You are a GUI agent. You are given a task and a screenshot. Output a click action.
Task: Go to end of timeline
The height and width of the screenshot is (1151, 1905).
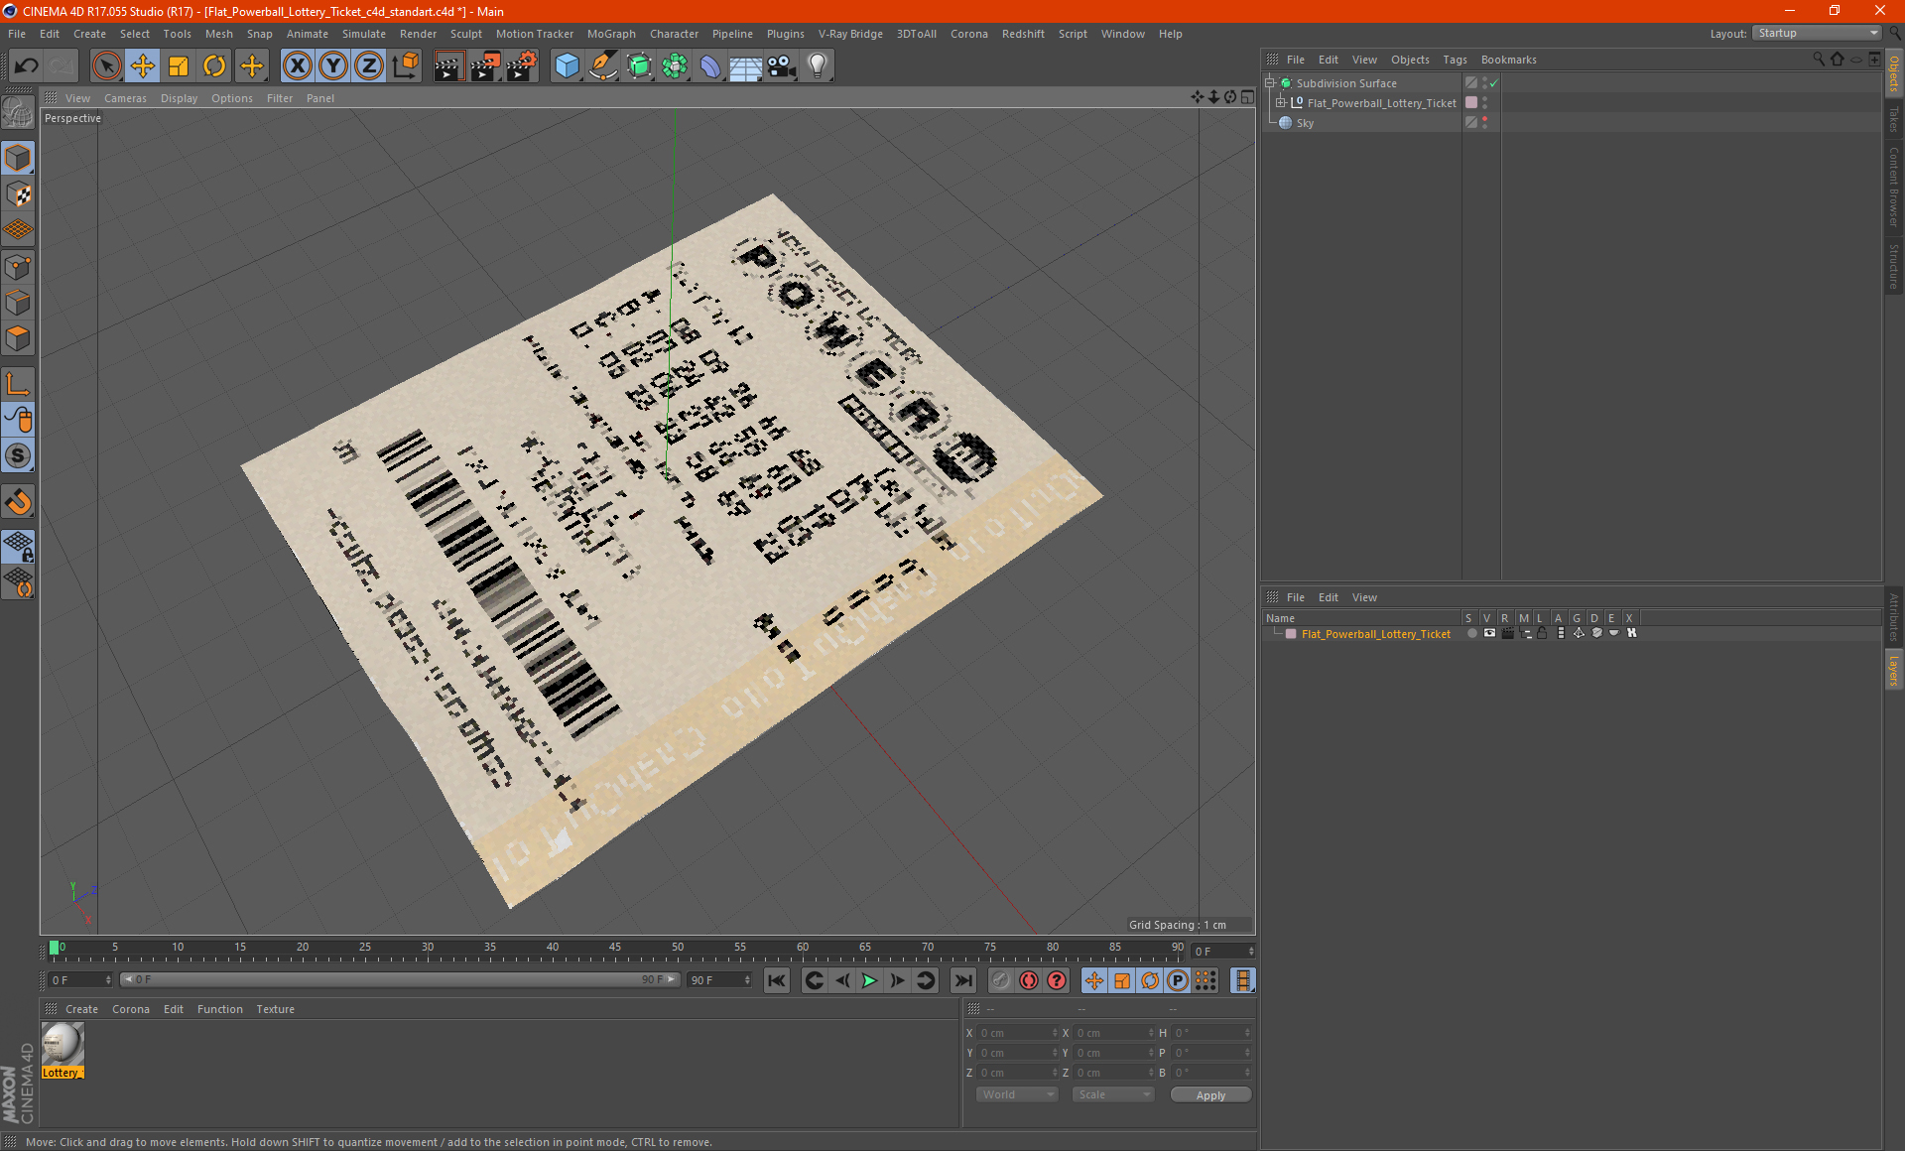(962, 980)
